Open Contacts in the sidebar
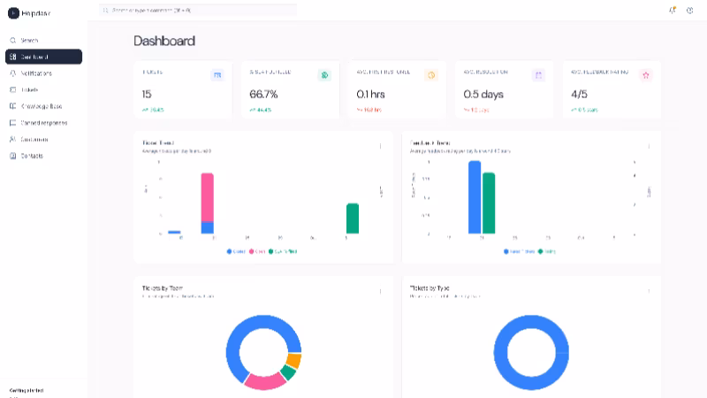The width and height of the screenshot is (707, 398). (43, 156)
